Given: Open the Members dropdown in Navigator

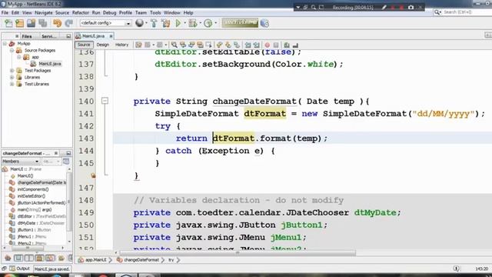Looking at the screenshot, I should pyautogui.click(x=21, y=162).
